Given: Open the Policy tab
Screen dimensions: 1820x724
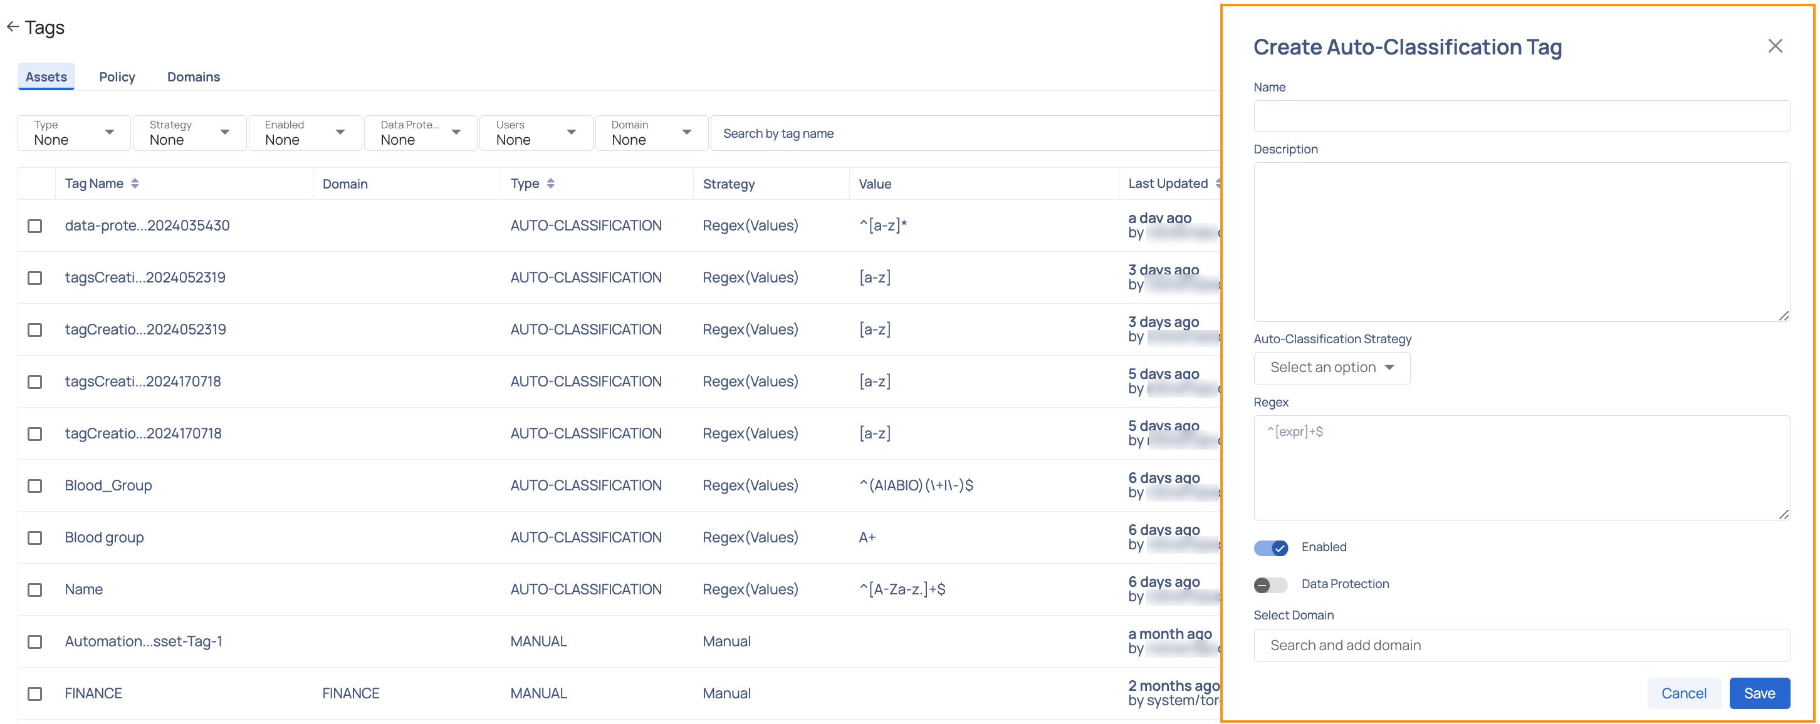Looking at the screenshot, I should point(117,77).
